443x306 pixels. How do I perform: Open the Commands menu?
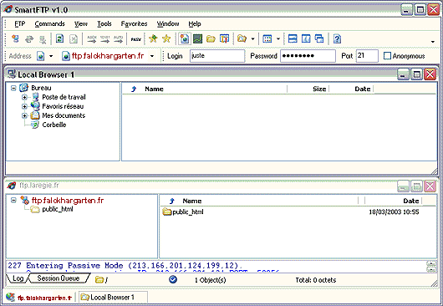(49, 23)
